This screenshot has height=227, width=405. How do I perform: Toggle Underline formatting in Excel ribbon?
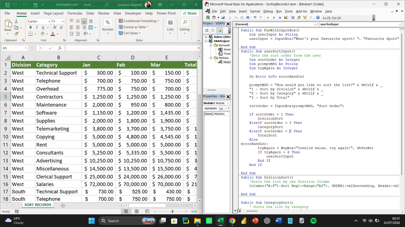point(43,28)
